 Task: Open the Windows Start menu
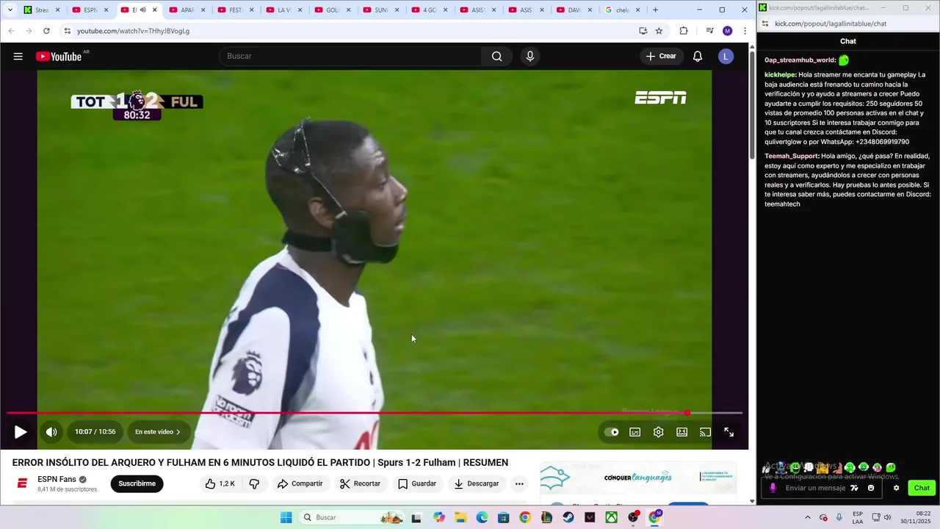click(286, 517)
